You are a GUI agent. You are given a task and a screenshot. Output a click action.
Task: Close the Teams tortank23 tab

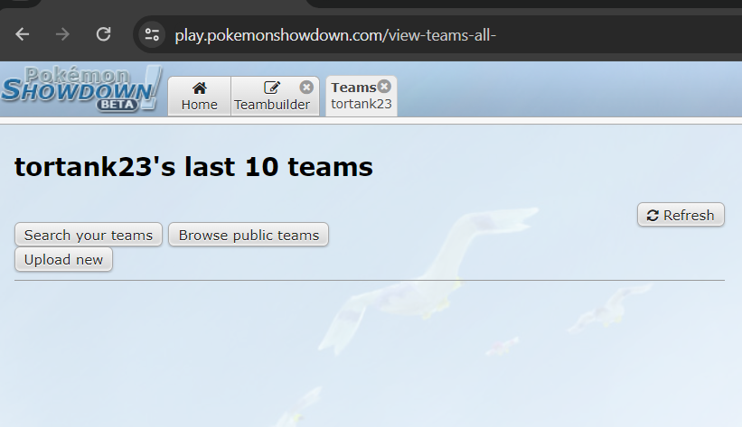[384, 87]
